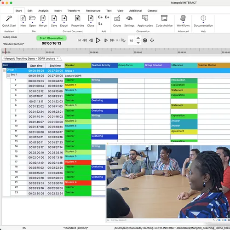Play the video
The image size is (230, 230).
coord(98,40)
